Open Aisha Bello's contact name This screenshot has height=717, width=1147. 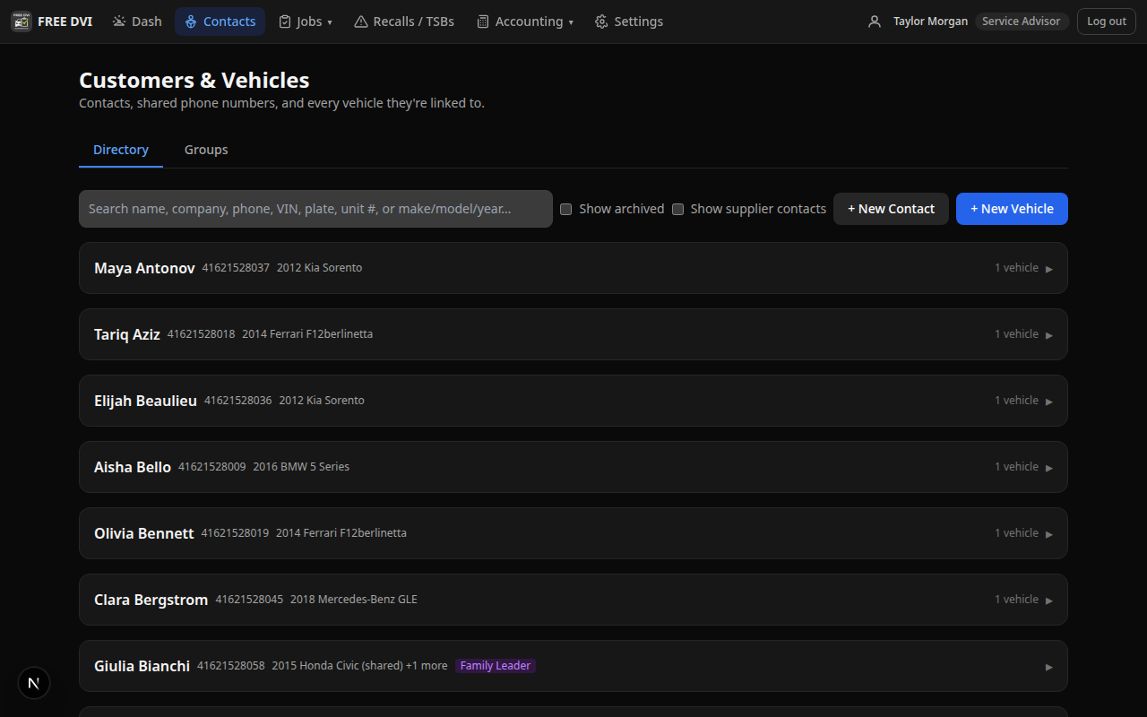[x=133, y=467]
